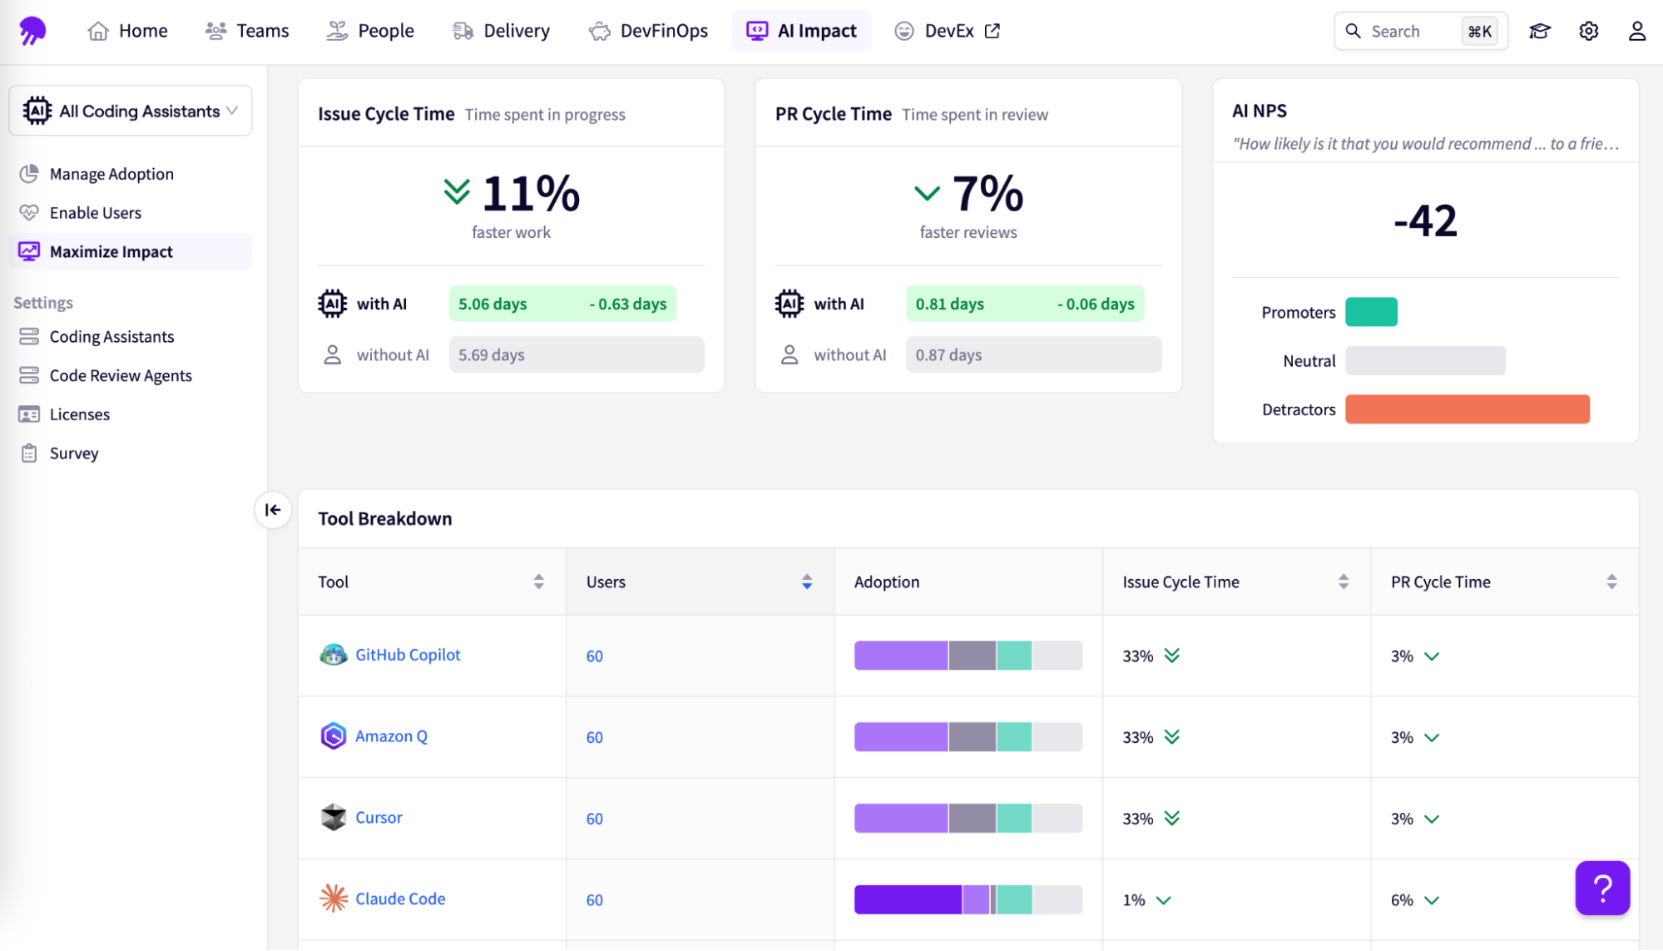
Task: Click the Cursor tool icon
Action: point(333,817)
